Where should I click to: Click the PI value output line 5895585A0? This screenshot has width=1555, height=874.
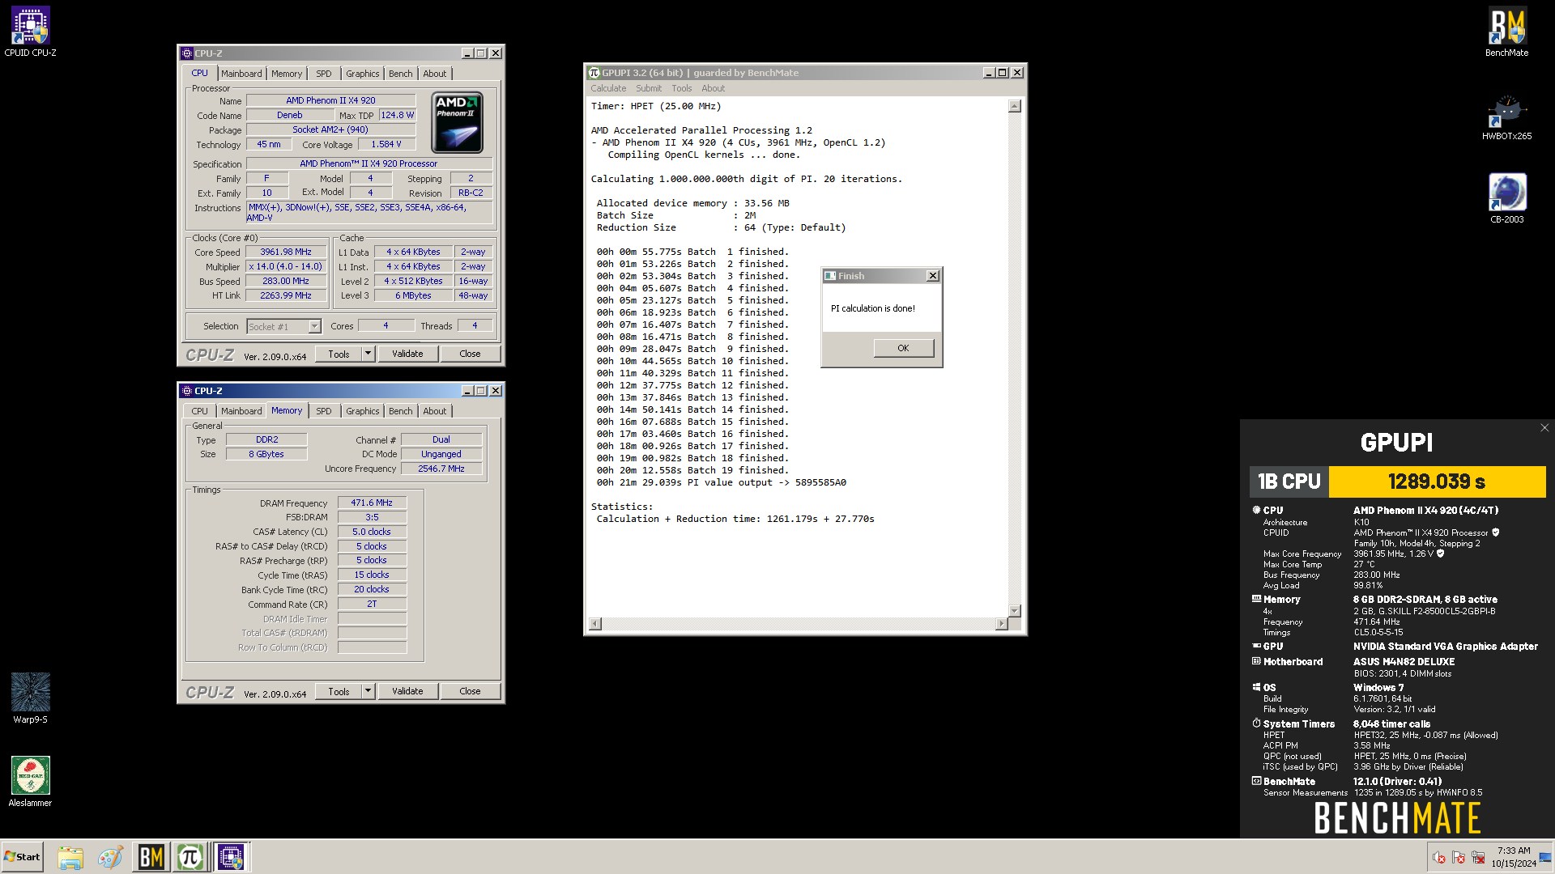pos(722,482)
